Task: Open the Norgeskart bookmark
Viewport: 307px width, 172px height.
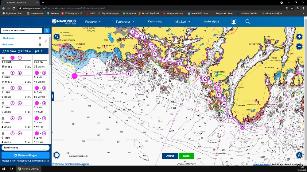Action: [129, 13]
